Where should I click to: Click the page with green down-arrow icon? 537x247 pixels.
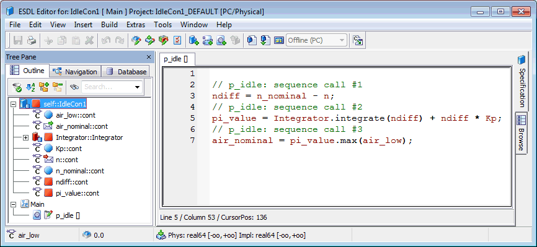pos(265,40)
